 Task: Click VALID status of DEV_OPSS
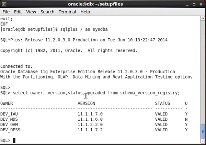(161, 130)
